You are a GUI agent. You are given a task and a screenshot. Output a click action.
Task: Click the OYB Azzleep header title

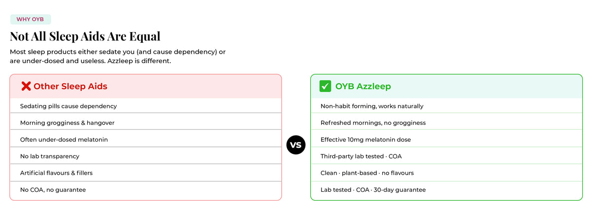(363, 86)
